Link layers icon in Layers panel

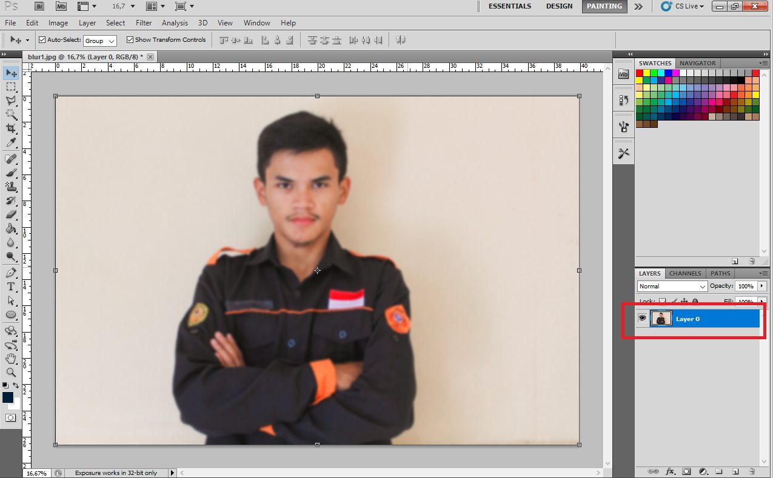[x=653, y=471]
